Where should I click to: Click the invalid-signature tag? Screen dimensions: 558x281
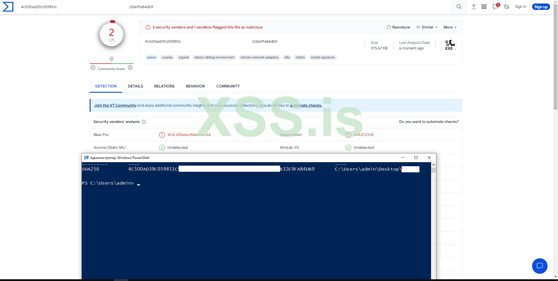click(323, 58)
